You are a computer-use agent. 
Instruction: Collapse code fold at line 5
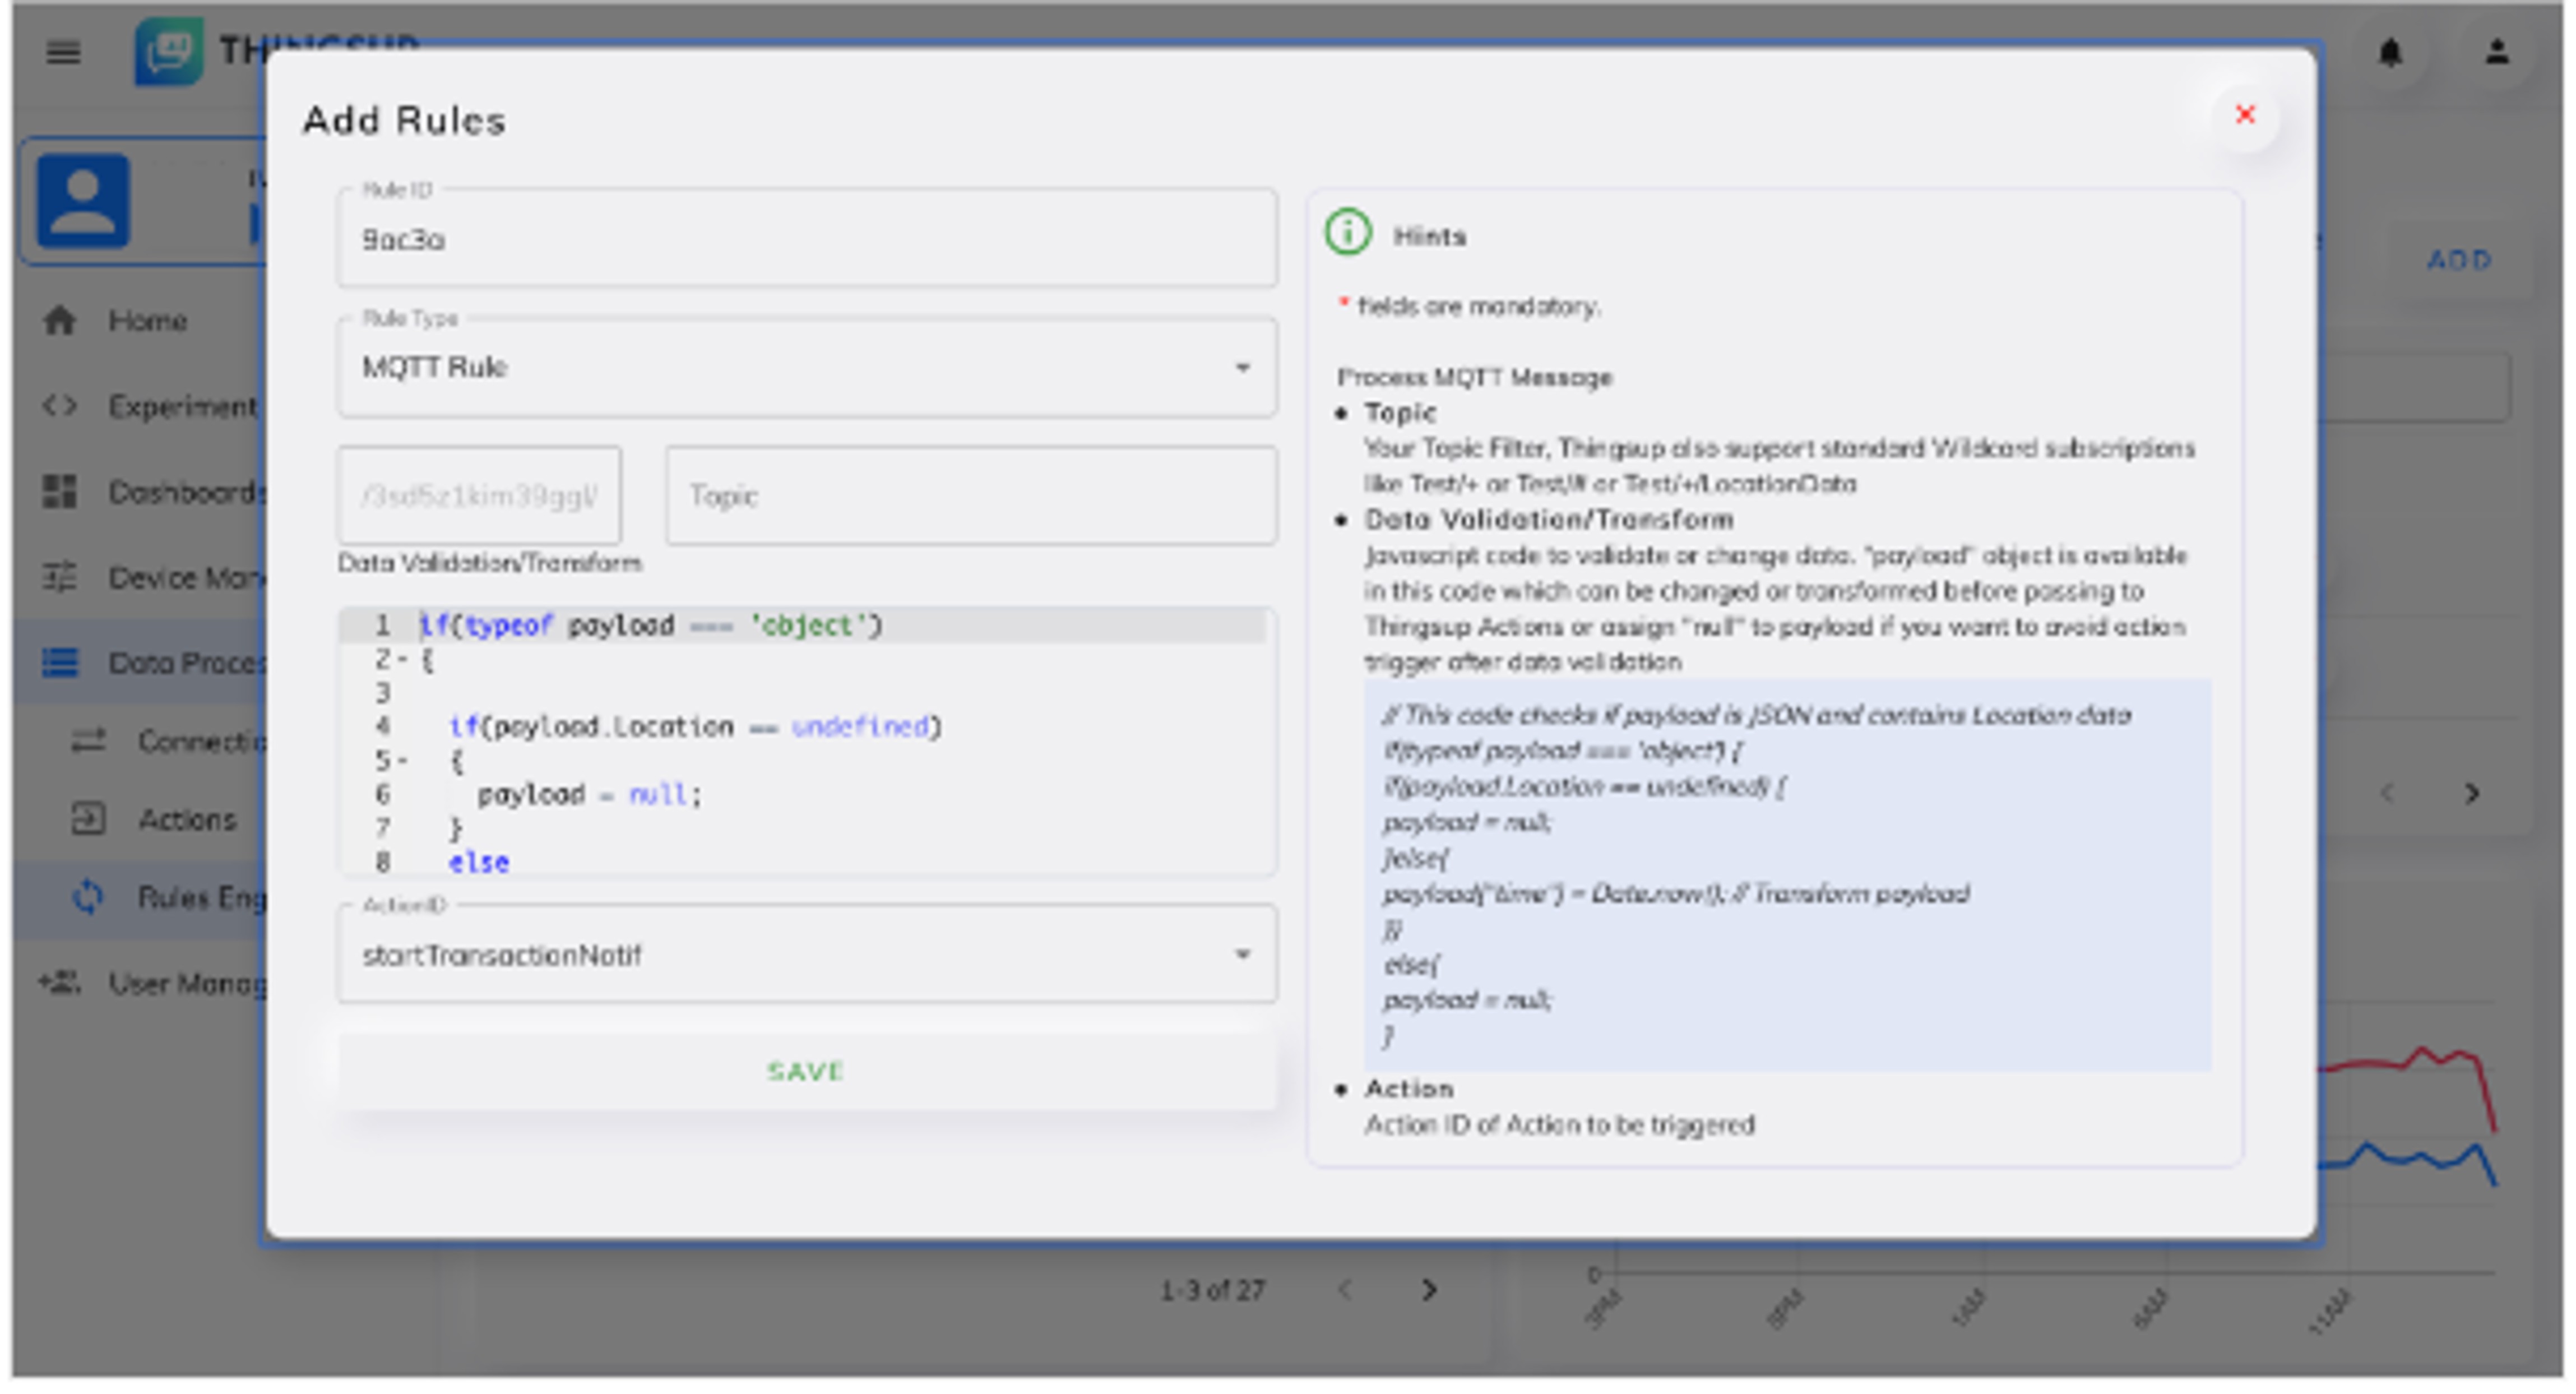pos(403,762)
